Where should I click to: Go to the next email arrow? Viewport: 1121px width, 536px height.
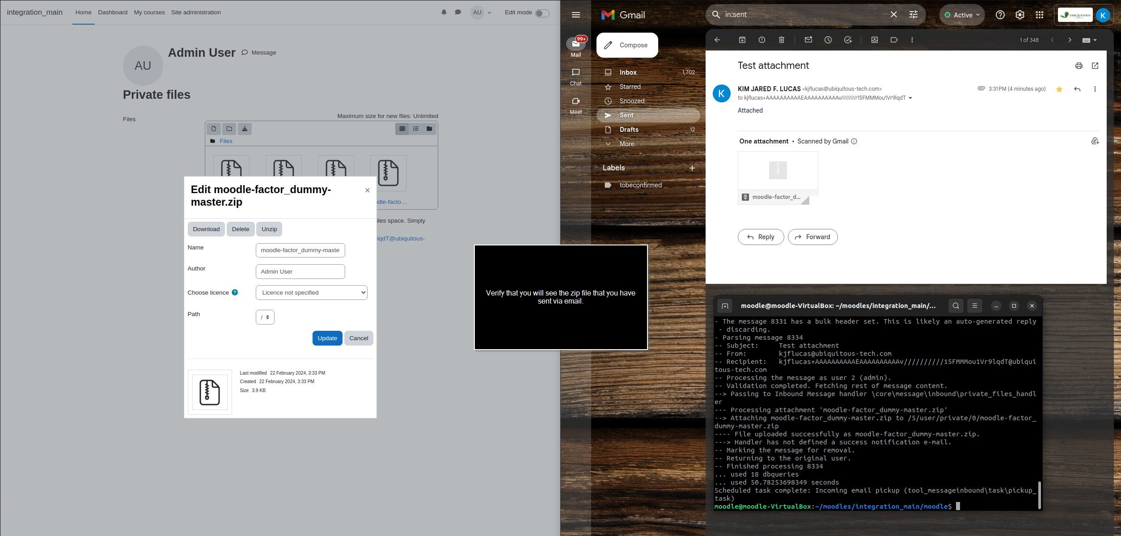pyautogui.click(x=1070, y=40)
